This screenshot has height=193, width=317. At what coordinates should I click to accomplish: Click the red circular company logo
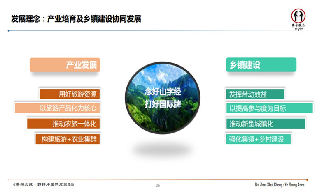298,16
